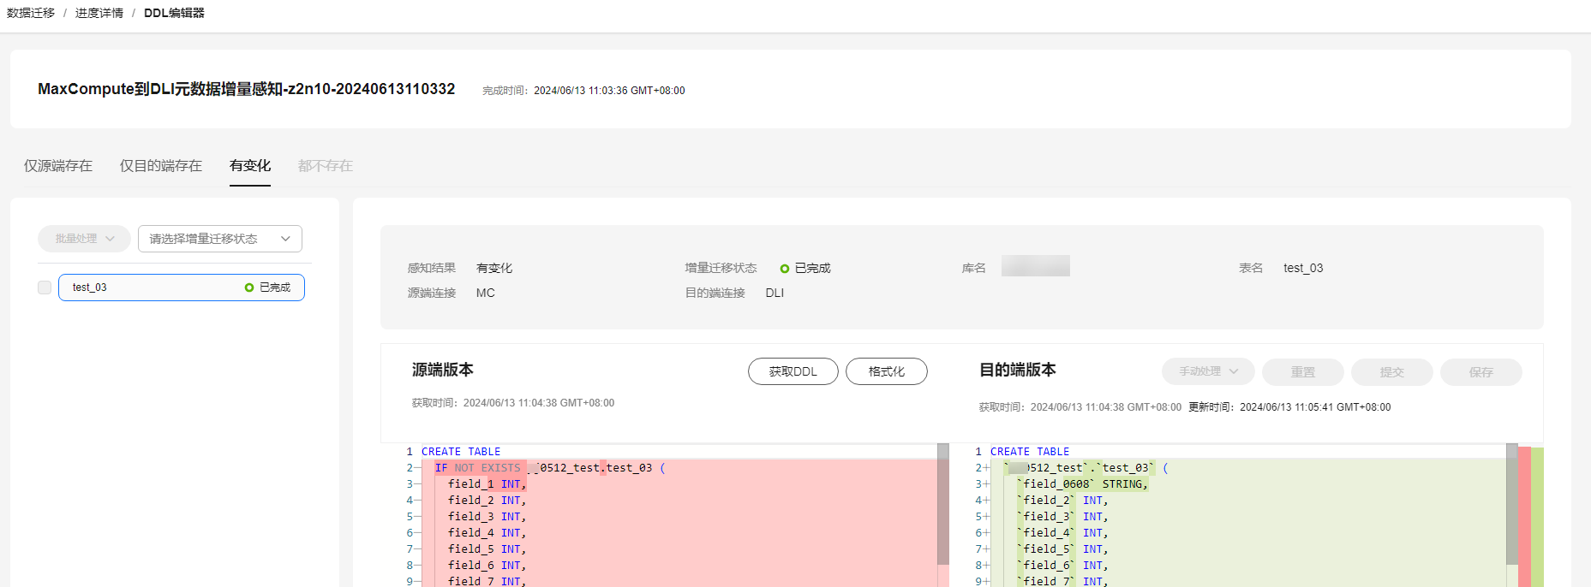Viewport: 1591px width, 587px height.
Task: Open the 数据迁移 breadcrumb link
Action: click(31, 13)
